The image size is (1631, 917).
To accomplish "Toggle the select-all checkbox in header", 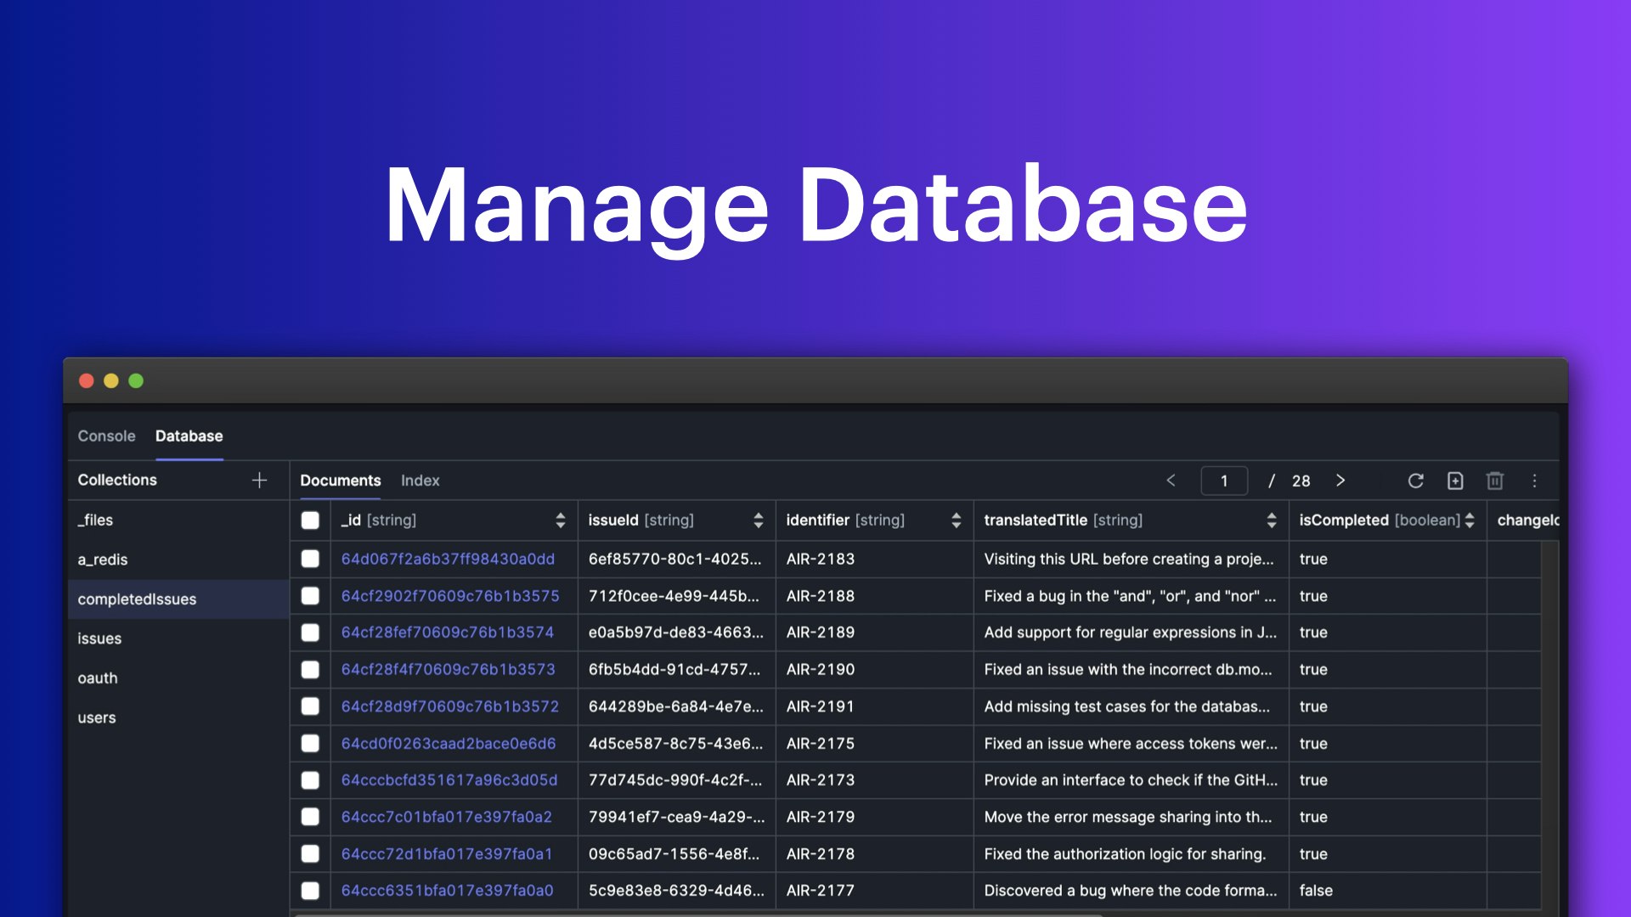I will [x=310, y=520].
